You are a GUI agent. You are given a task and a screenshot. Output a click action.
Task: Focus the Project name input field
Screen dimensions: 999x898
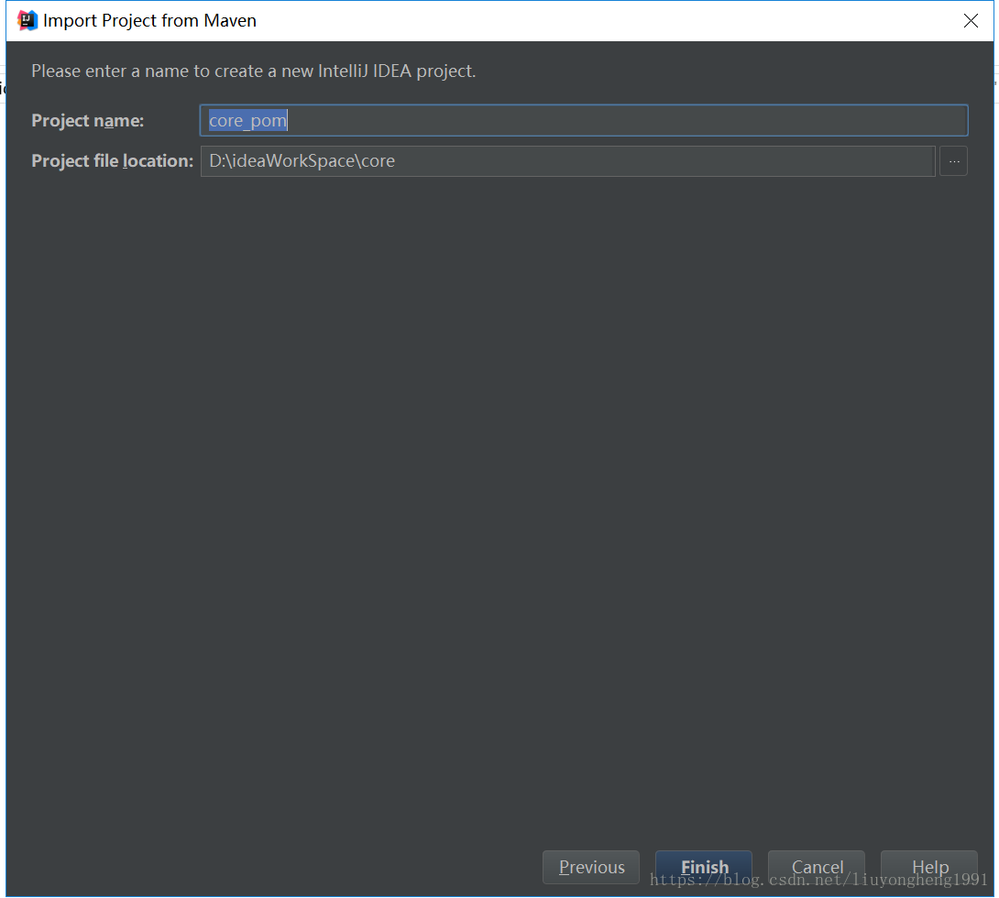[x=584, y=120]
